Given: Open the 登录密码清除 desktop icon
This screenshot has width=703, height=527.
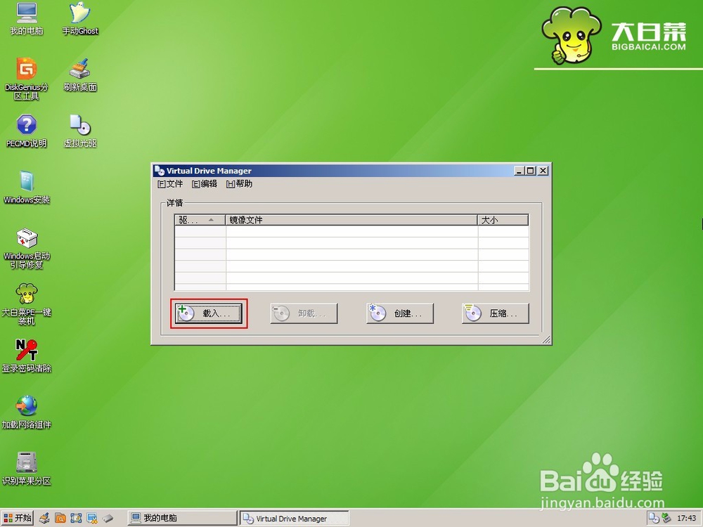Looking at the screenshot, I should (x=27, y=356).
